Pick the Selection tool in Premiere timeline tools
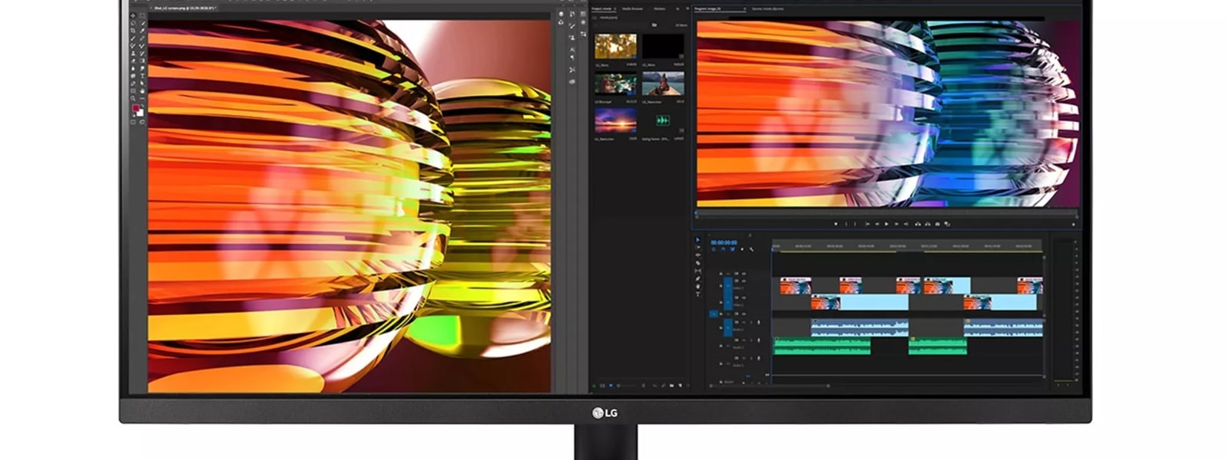 pos(697,240)
